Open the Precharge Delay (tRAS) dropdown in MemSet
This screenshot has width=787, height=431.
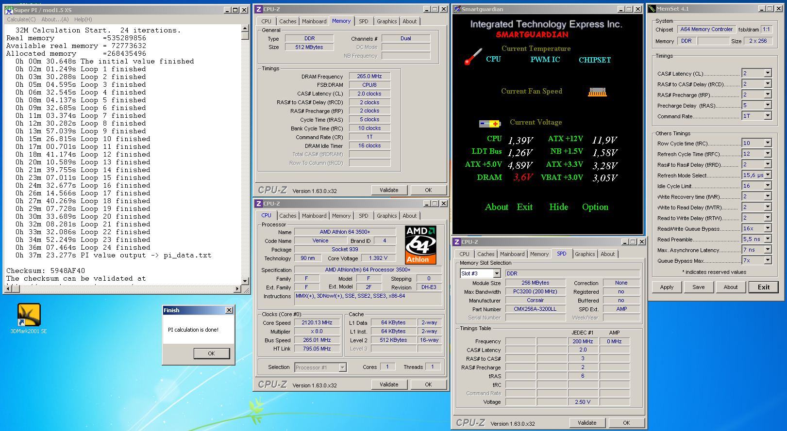pos(768,105)
